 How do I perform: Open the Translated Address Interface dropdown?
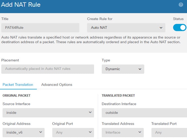tap(123, 132)
